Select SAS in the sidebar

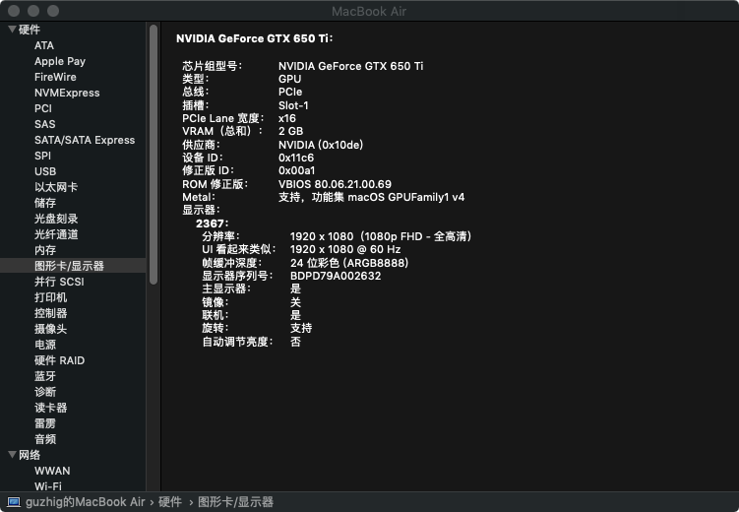45,124
